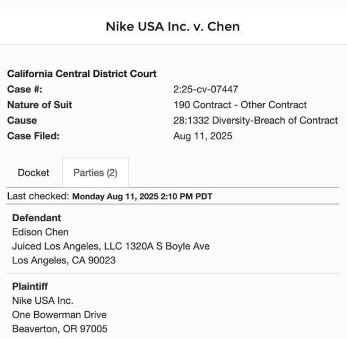Click the Case Filed label
This screenshot has height=339, width=347.
click(33, 136)
